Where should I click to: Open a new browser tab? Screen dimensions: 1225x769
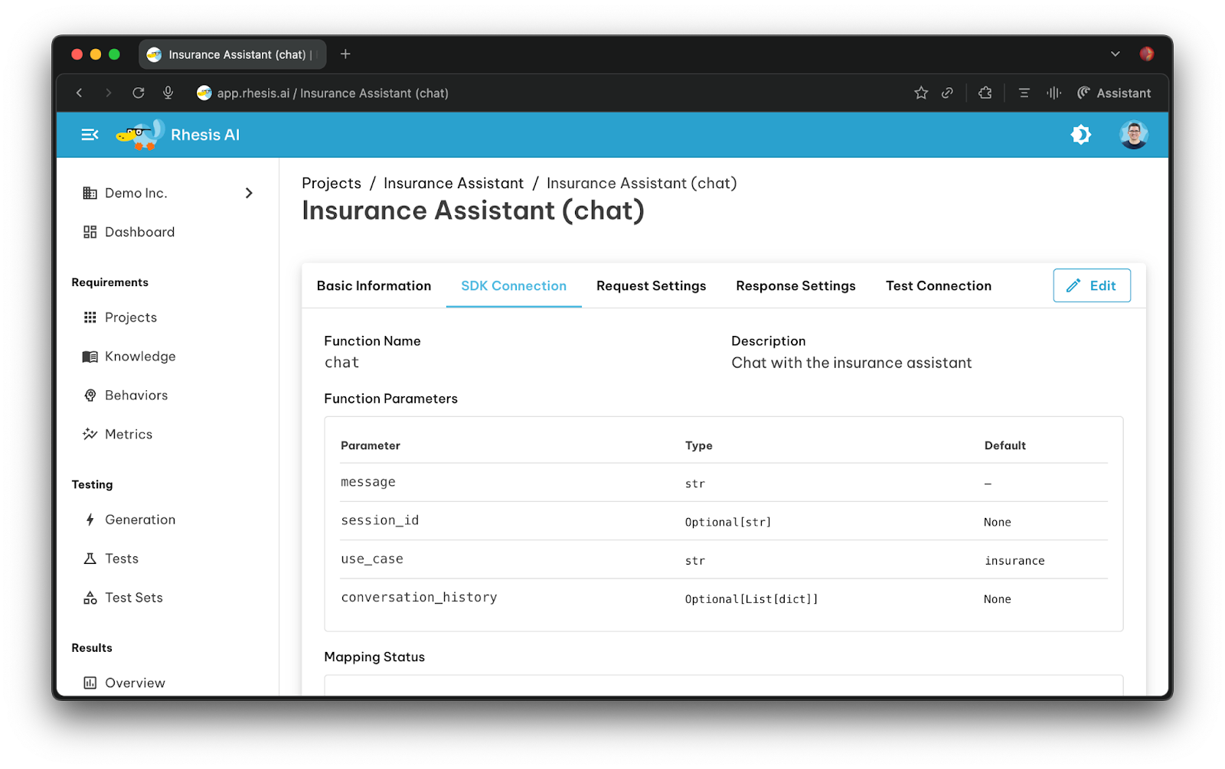[345, 54]
